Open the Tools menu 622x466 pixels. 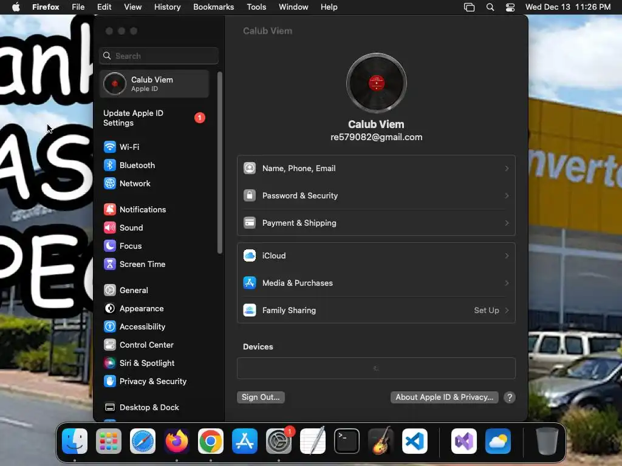point(256,7)
